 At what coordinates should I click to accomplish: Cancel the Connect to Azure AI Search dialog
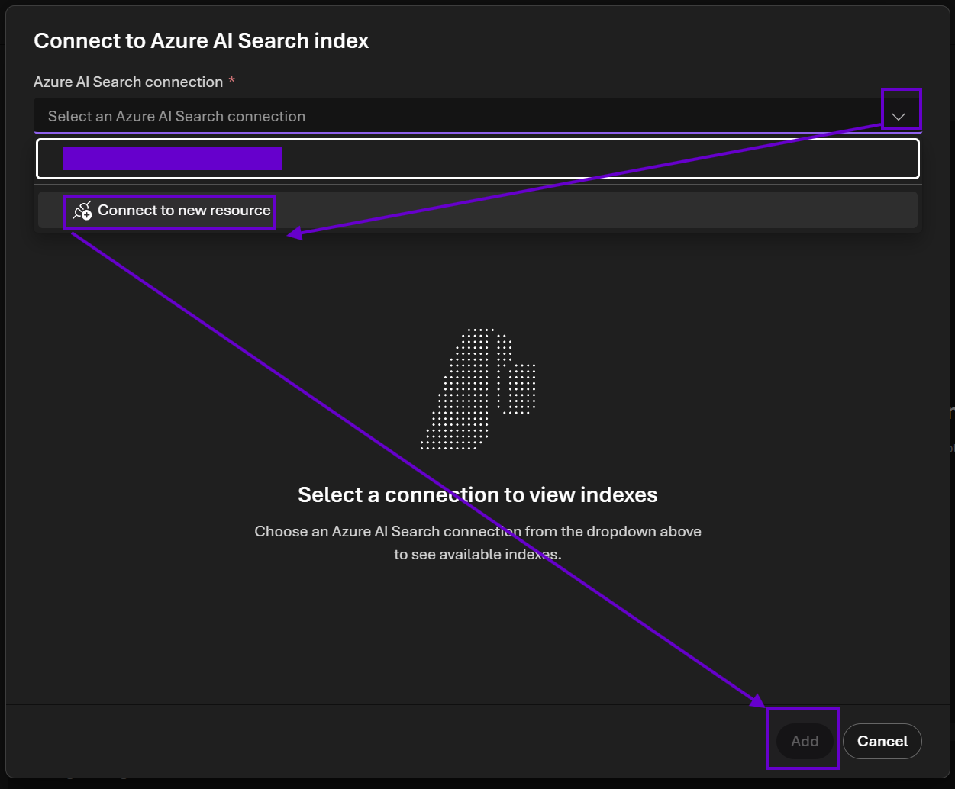[x=882, y=741]
